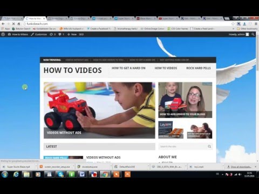The image size is (259, 194).
Task: Click SEO in the admin bar
Action: coord(81,34)
